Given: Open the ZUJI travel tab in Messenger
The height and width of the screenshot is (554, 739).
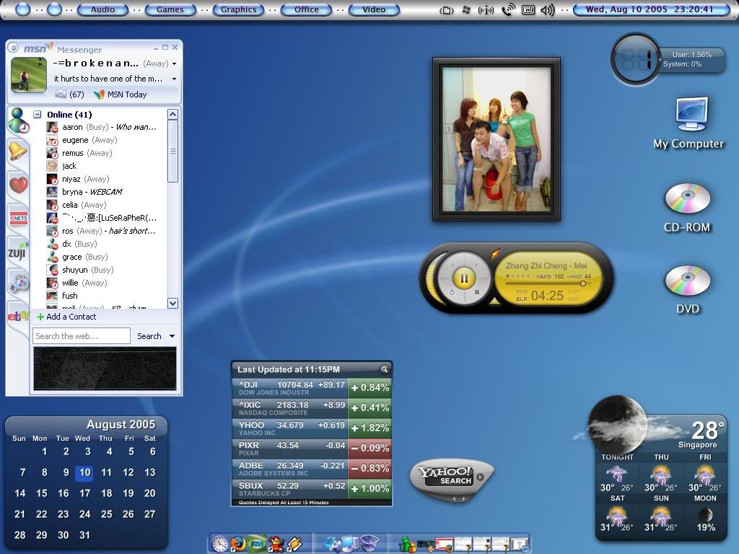Looking at the screenshot, I should click(17, 252).
